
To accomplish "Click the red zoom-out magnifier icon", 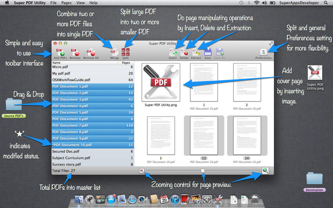I will point(142,171).
